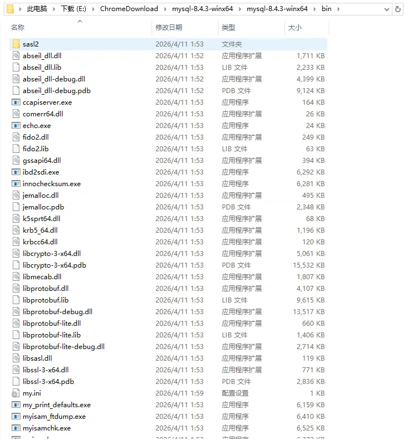Select libprotobuf-lite.dll file name
Viewport: 409px width, 446px height.
(51, 324)
